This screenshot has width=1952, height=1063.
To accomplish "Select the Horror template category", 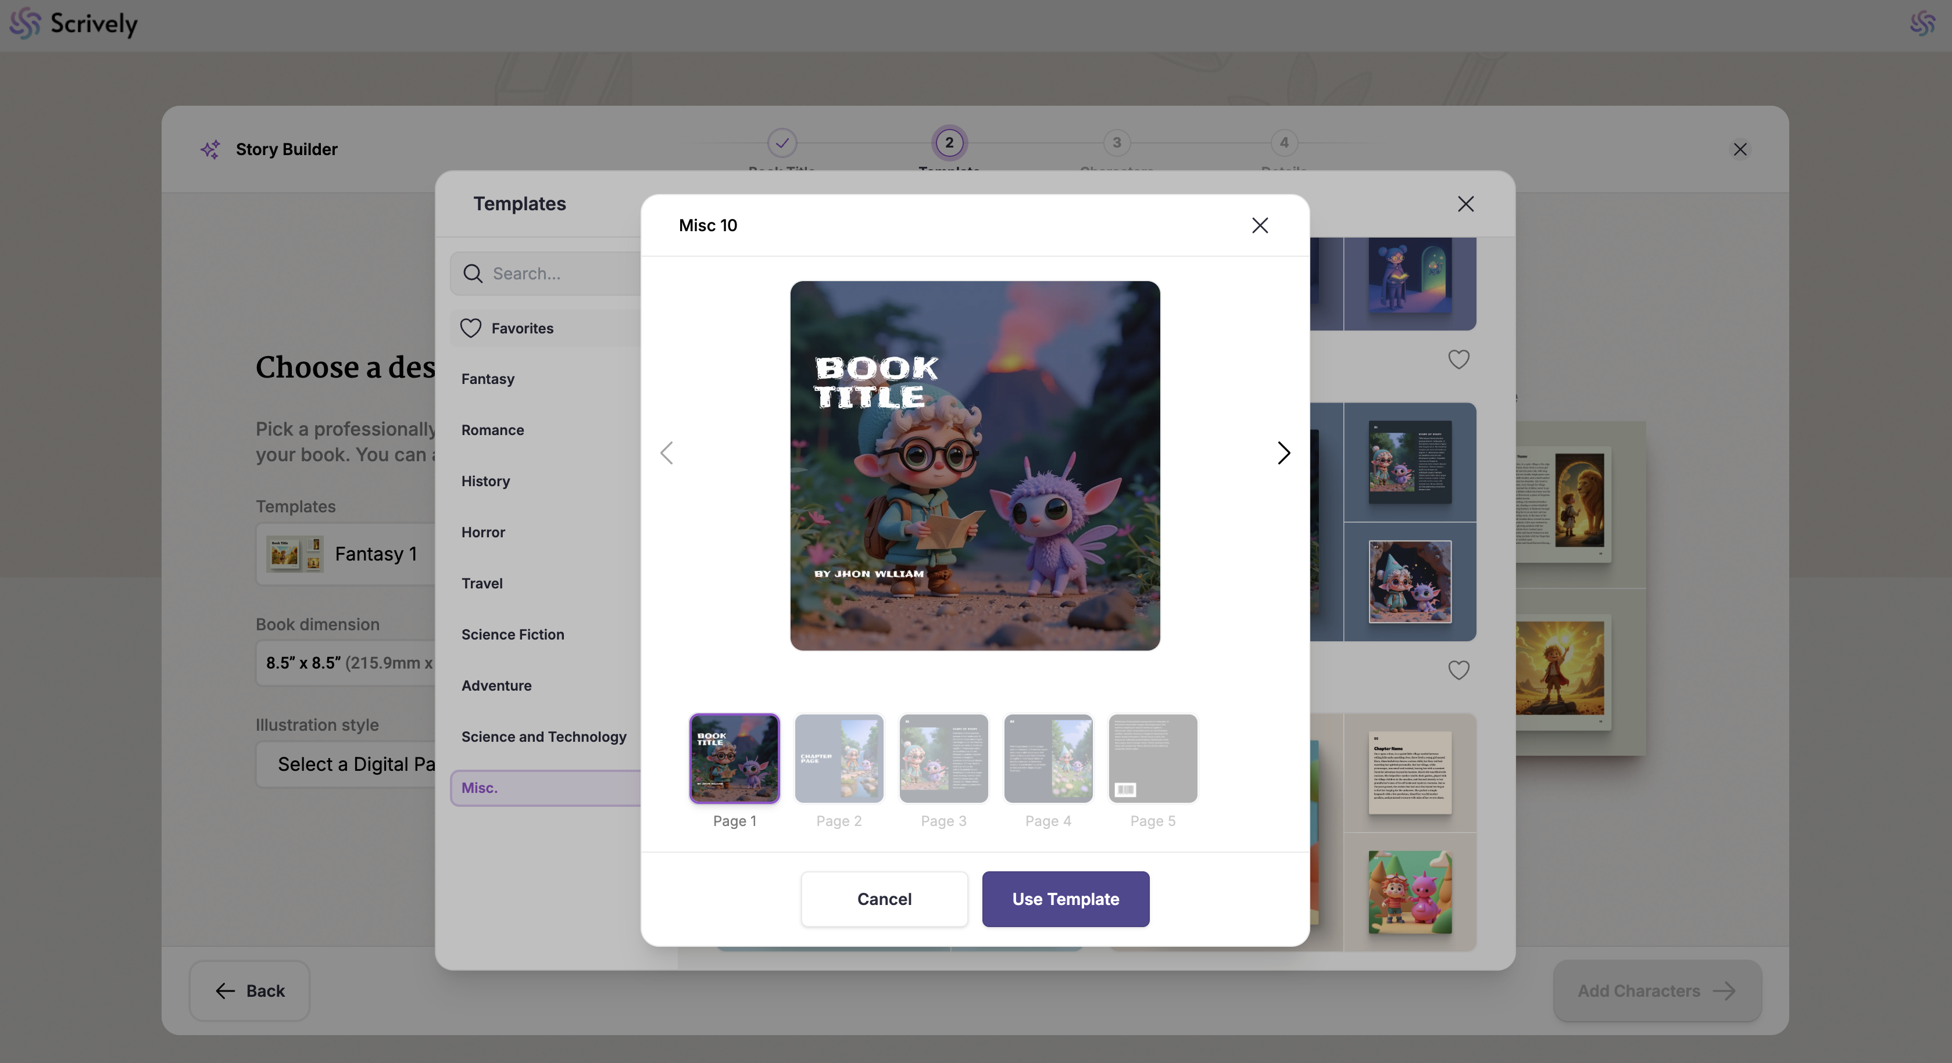I will click(x=482, y=532).
